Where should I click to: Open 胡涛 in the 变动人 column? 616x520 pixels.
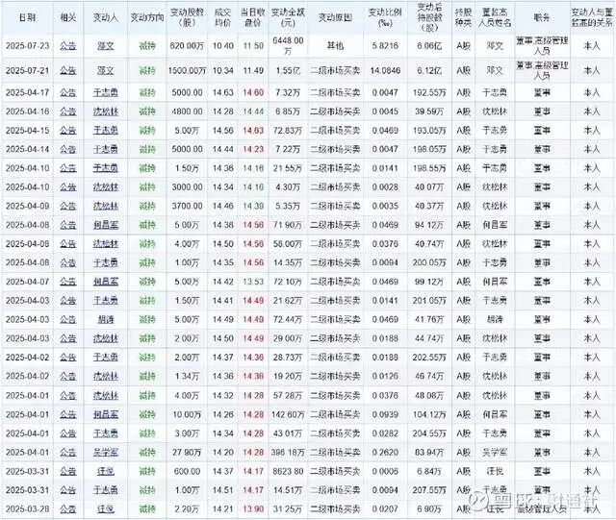pyautogui.click(x=106, y=319)
